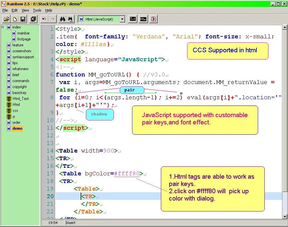Click the H icon beside screenshots
The image size is (288, 227).
point(9,51)
